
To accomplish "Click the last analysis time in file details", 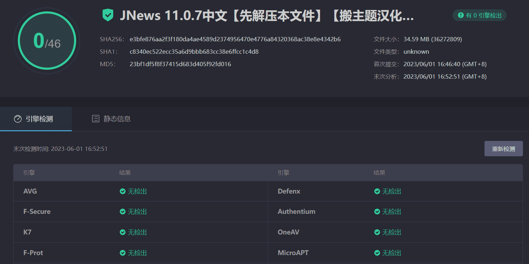I will 445,76.
